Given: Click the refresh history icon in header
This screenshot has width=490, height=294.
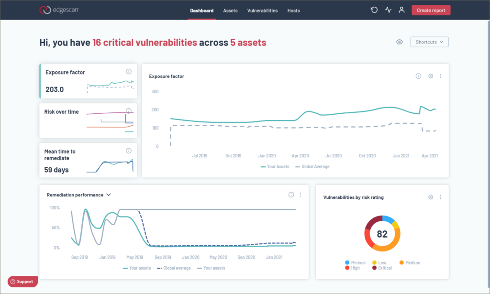Looking at the screenshot, I should (x=374, y=10).
